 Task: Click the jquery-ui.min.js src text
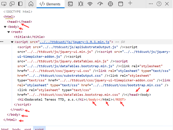59,52
